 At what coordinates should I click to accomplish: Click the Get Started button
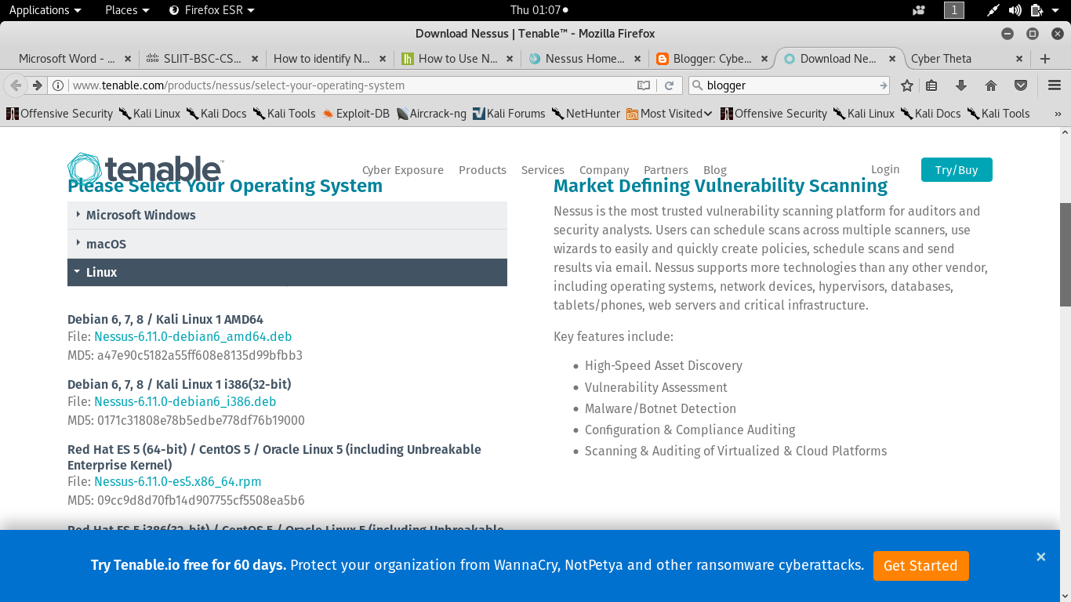(x=920, y=566)
